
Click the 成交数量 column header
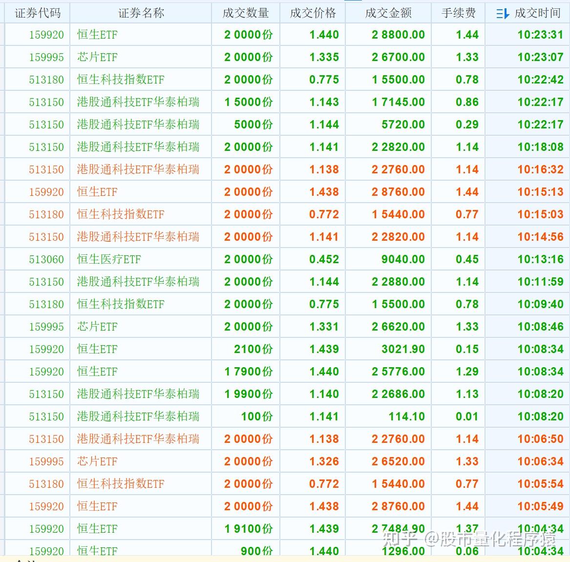tap(246, 13)
